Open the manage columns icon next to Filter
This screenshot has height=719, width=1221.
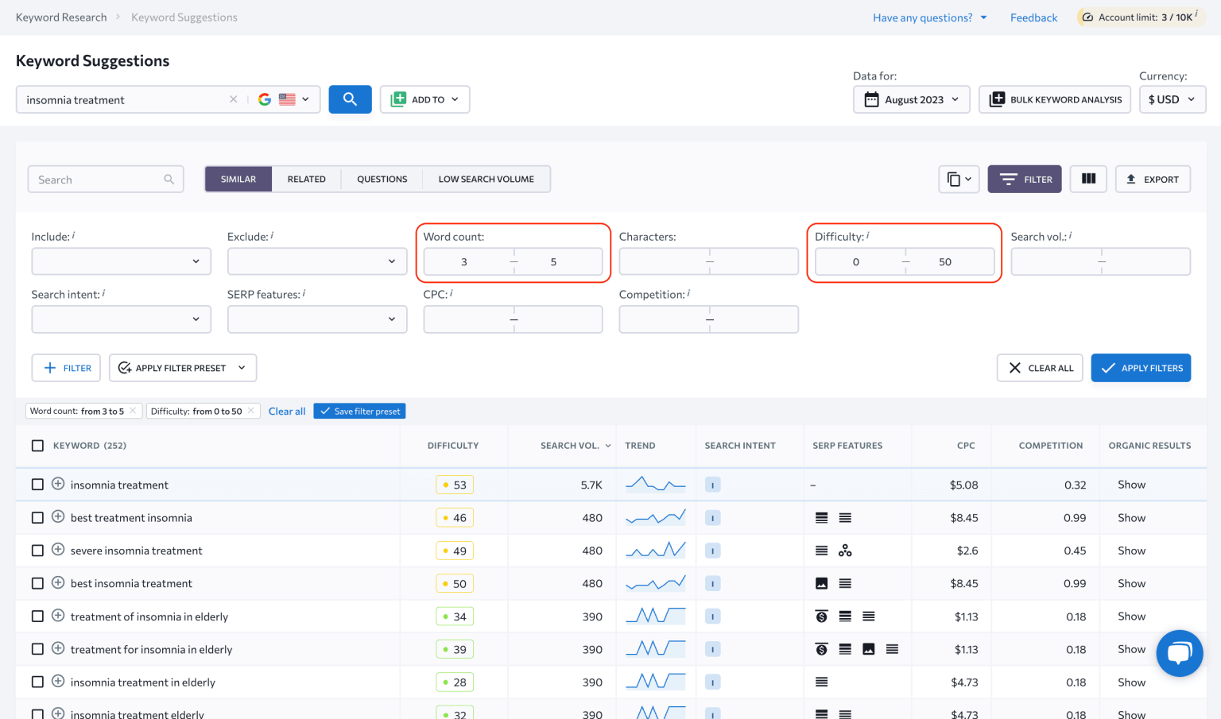pyautogui.click(x=1088, y=179)
